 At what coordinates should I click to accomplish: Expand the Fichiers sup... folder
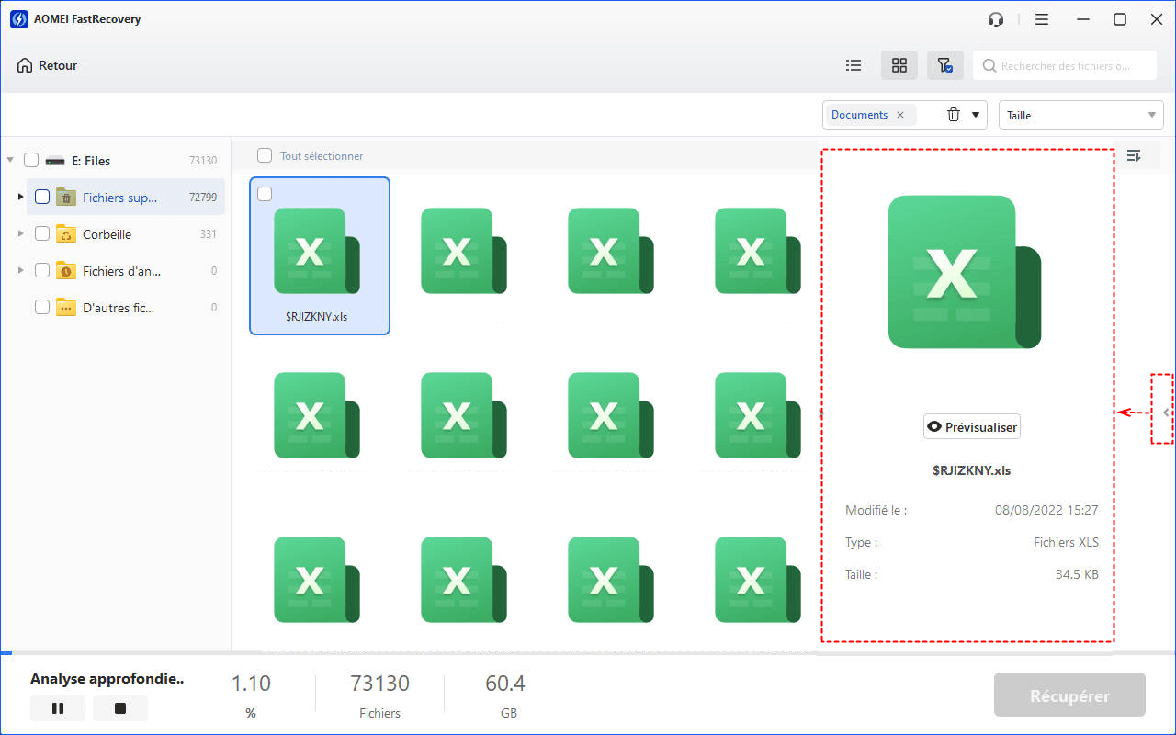[20, 197]
